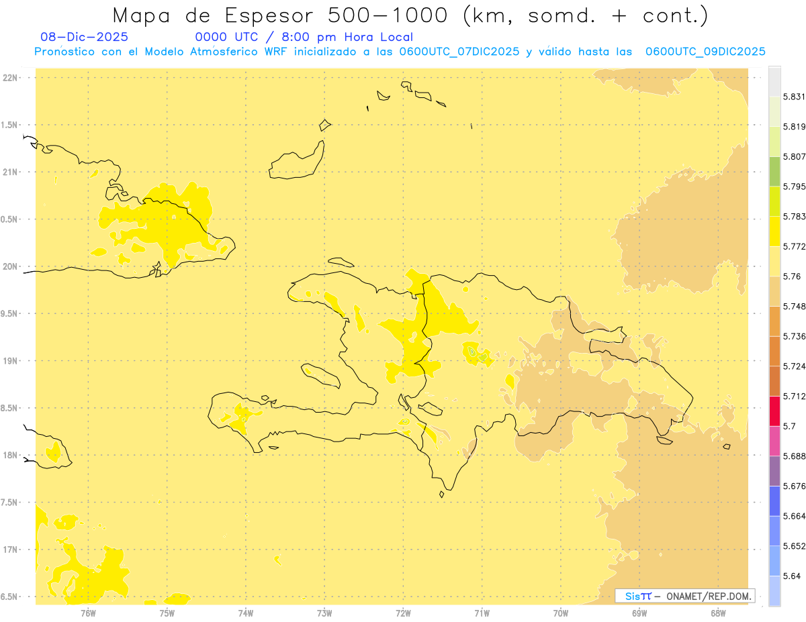Click the 74W longitude label
The height and width of the screenshot is (622, 806).
245,613
